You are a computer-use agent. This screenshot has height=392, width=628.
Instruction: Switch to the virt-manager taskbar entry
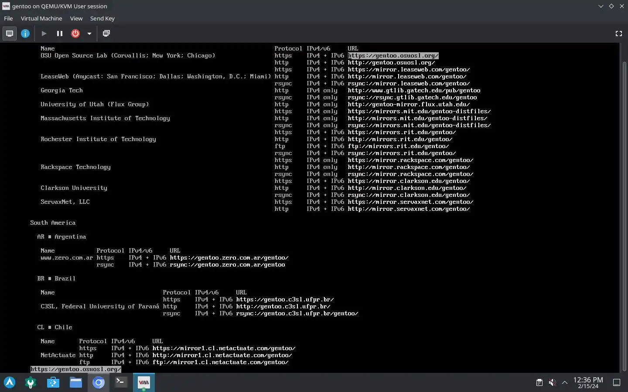point(144,383)
